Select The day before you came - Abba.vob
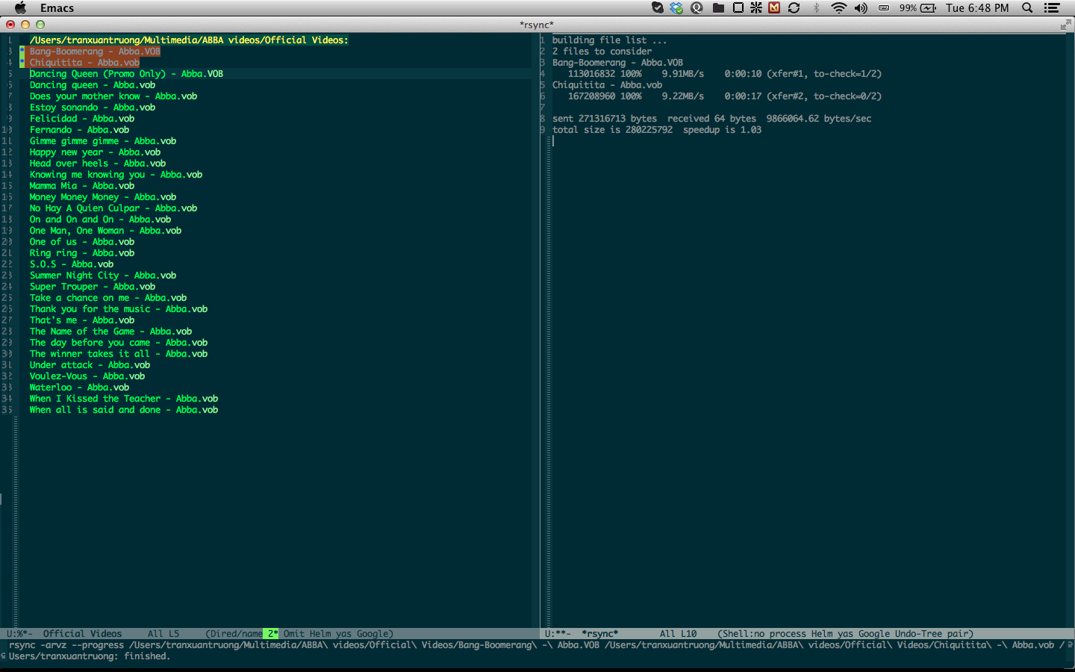Viewport: 1075px width, 672px height. coord(119,343)
